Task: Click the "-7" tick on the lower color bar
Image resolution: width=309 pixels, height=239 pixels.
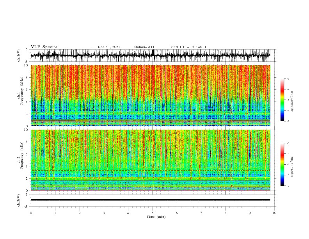Action: tap(288, 186)
